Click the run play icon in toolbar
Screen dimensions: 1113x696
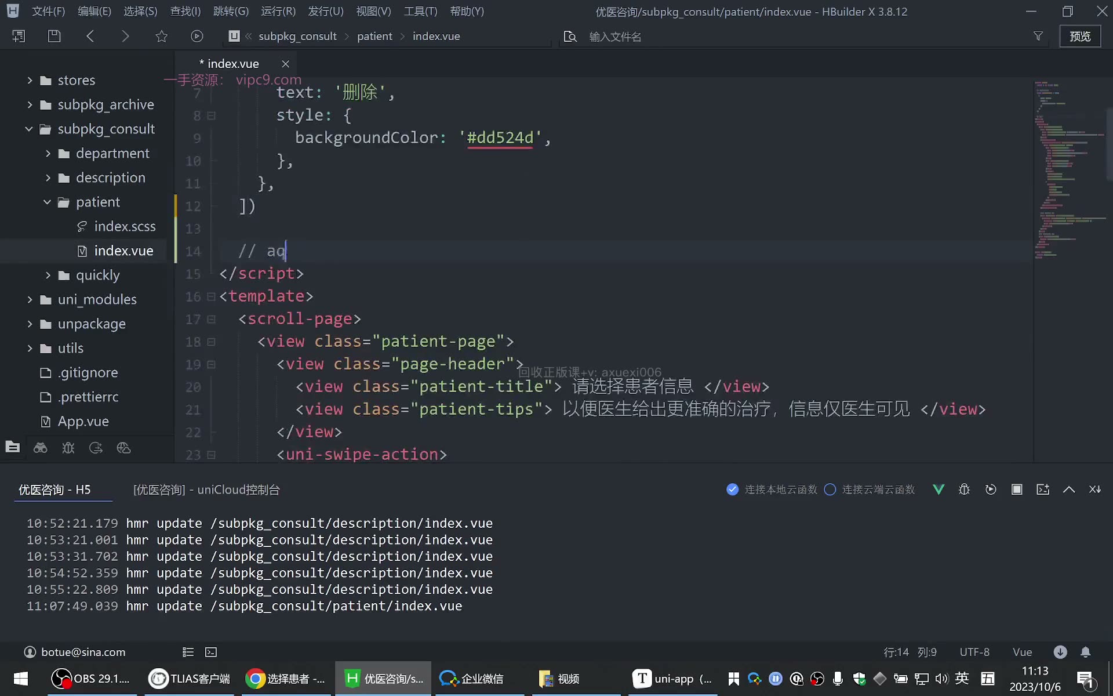point(197,36)
